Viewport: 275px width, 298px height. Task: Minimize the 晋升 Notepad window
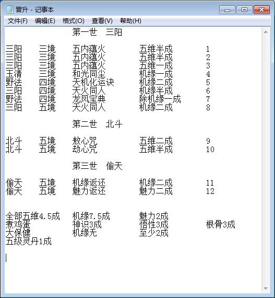227,9
